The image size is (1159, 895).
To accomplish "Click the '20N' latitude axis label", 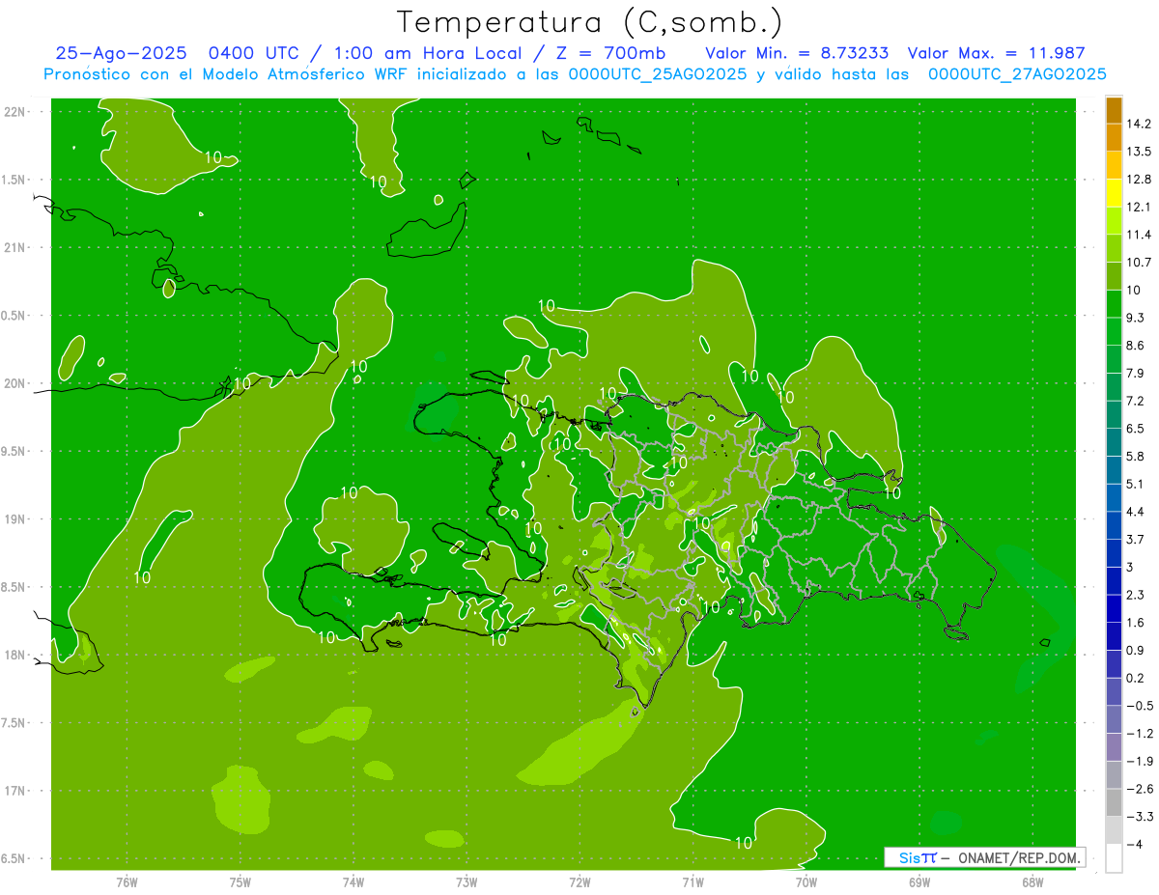I will pyautogui.click(x=15, y=383).
